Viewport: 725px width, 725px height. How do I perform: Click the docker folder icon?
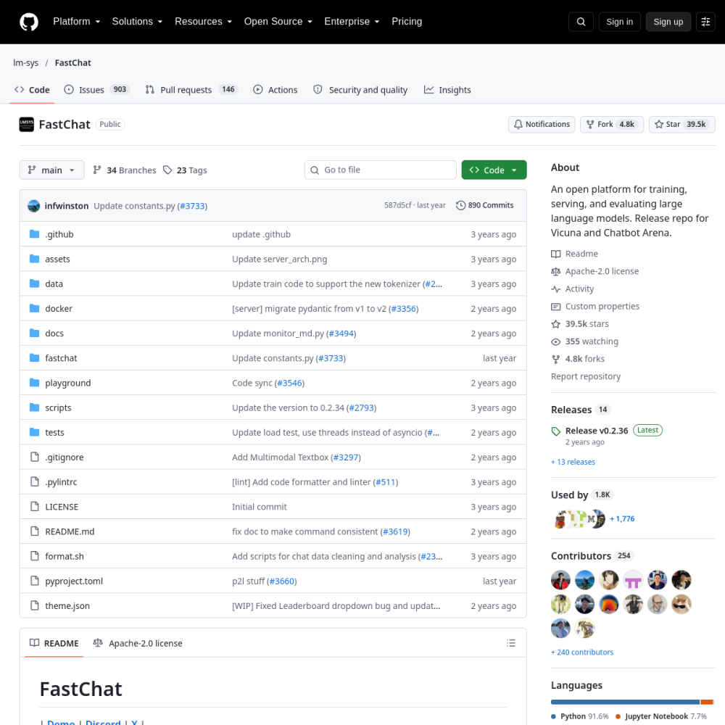click(34, 308)
